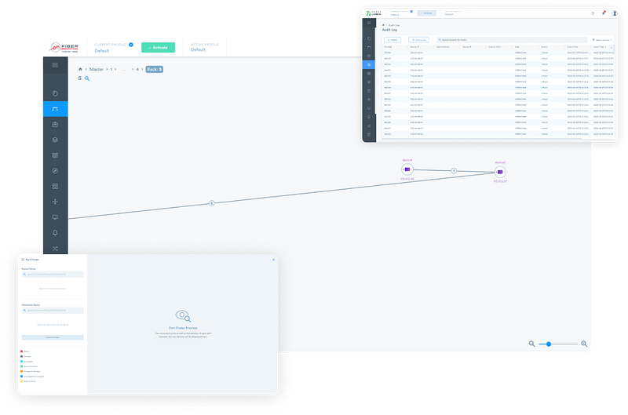Open the briefcase icon in main sidebar

tap(55, 125)
